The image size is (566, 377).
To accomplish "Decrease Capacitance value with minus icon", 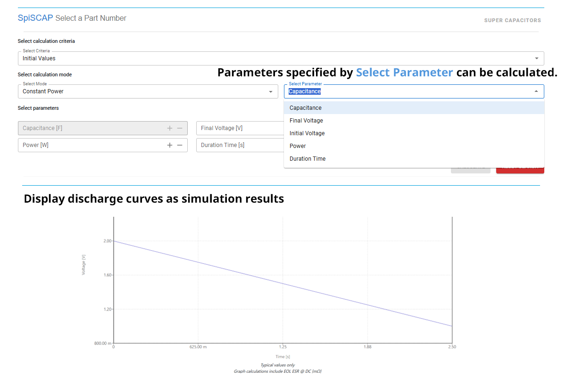I will pos(180,128).
